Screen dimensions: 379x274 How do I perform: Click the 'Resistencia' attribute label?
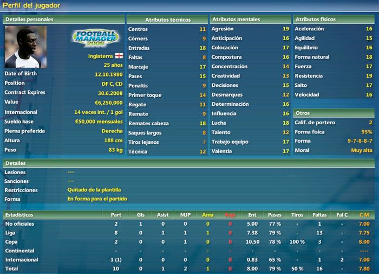309,76
